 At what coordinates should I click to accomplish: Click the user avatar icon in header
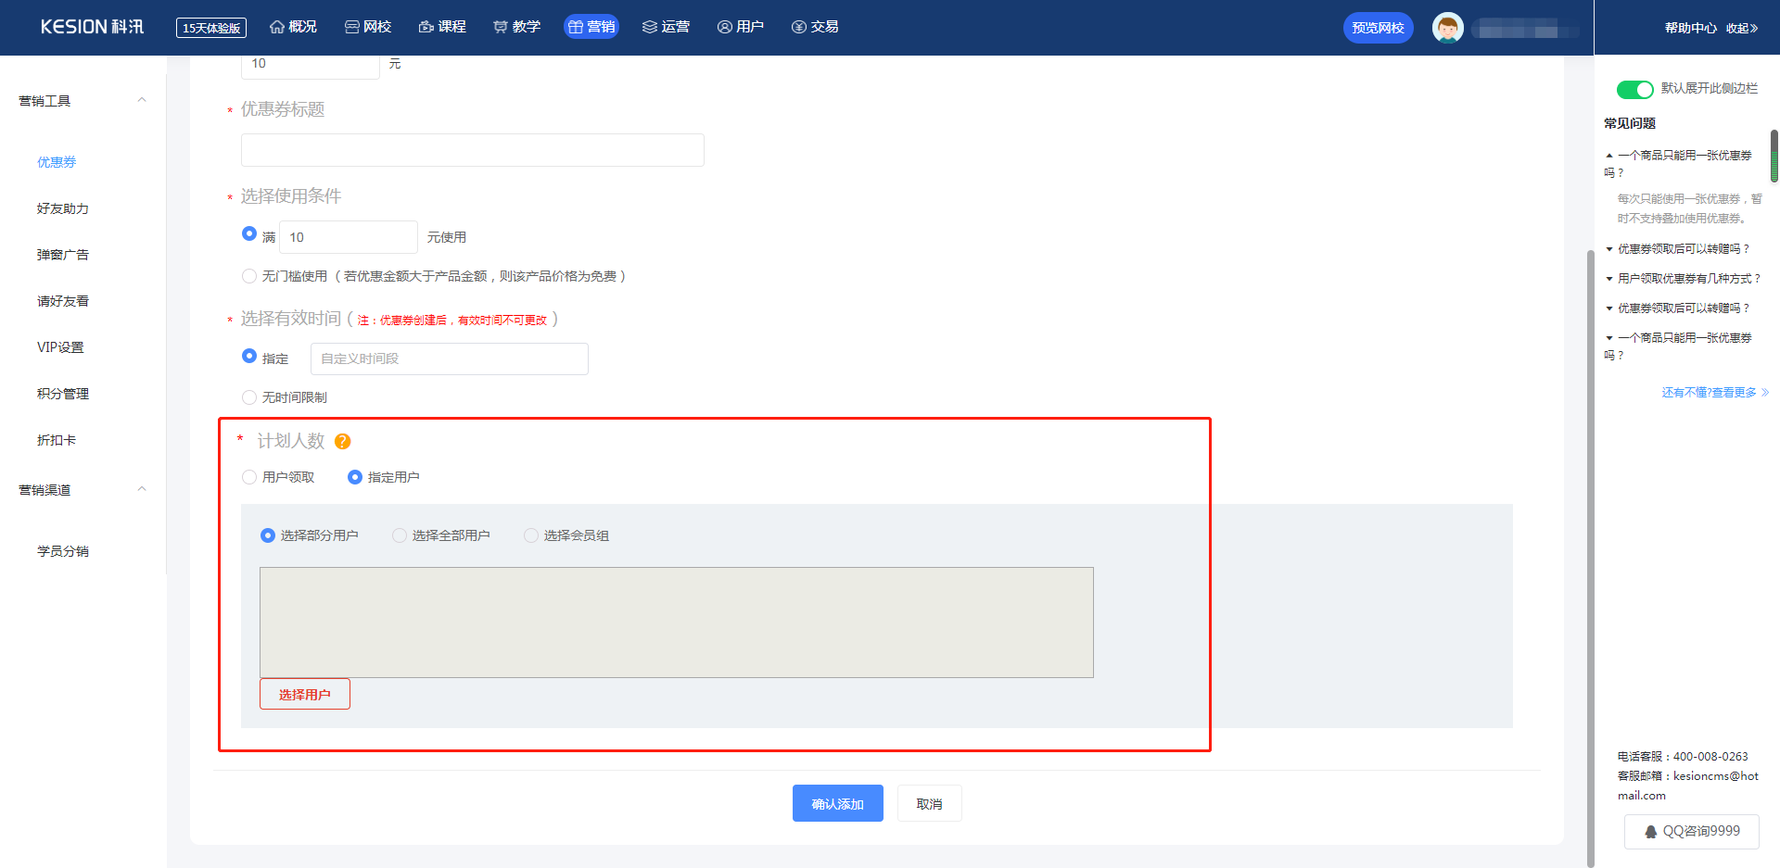[x=1447, y=28]
